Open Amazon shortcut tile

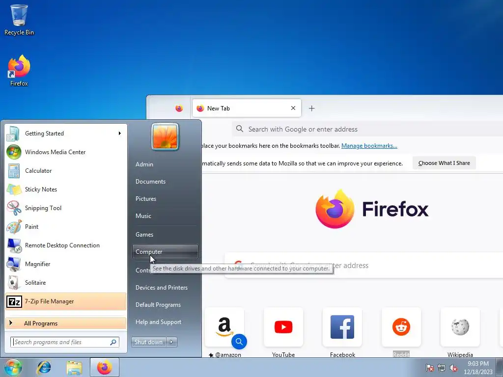pyautogui.click(x=224, y=327)
